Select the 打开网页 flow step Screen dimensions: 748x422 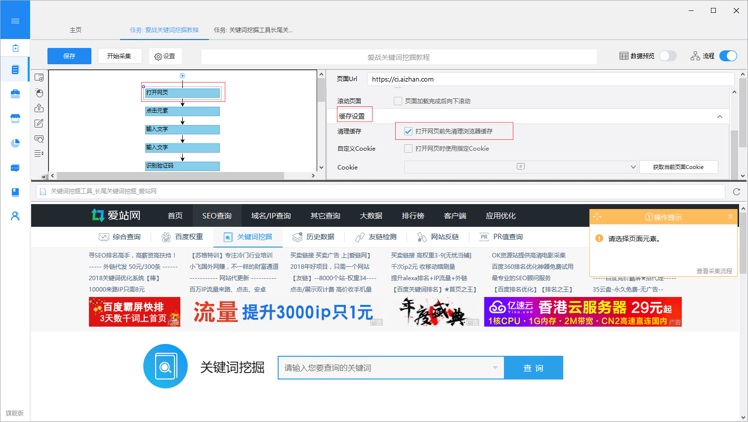182,92
